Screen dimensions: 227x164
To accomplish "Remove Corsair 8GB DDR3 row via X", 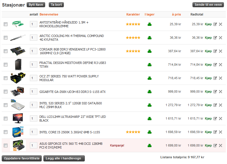I will click(x=220, y=51).
